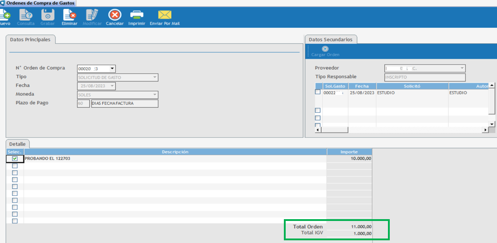This screenshot has height=243, width=497.
Task: Click the grid's vertical scrollbar up arrow
Action: coord(492,85)
